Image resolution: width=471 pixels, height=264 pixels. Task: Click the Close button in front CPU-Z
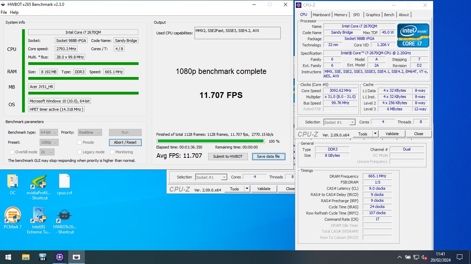coord(419,134)
